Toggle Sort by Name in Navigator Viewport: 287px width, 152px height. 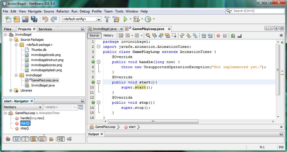[61, 139]
